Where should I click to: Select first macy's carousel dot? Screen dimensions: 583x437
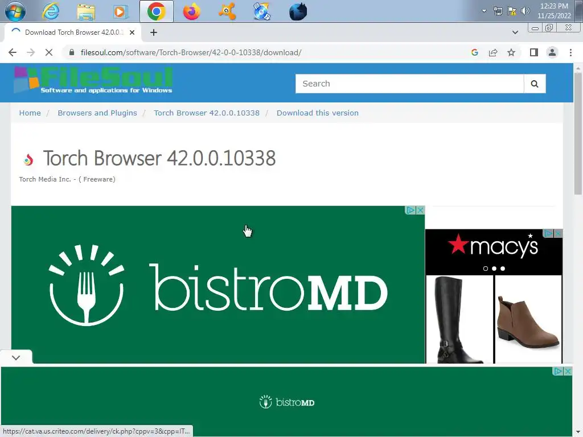click(485, 269)
